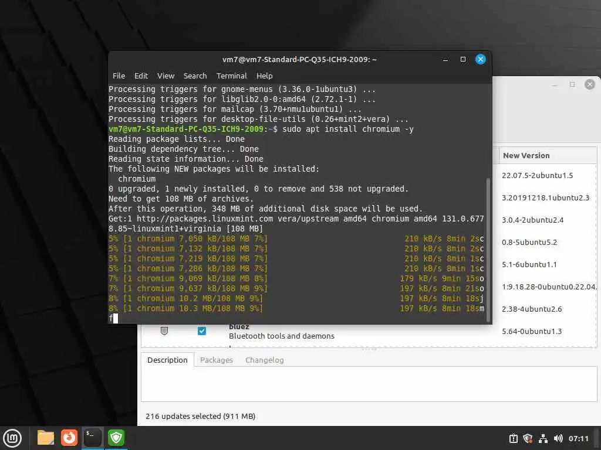
Task: Select version 3.20191218.1ubuntu2.3 cell
Action: tap(545, 198)
